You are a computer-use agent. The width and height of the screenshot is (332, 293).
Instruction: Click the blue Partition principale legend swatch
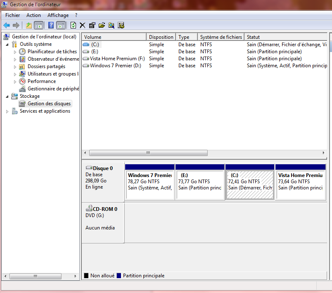(x=119, y=275)
